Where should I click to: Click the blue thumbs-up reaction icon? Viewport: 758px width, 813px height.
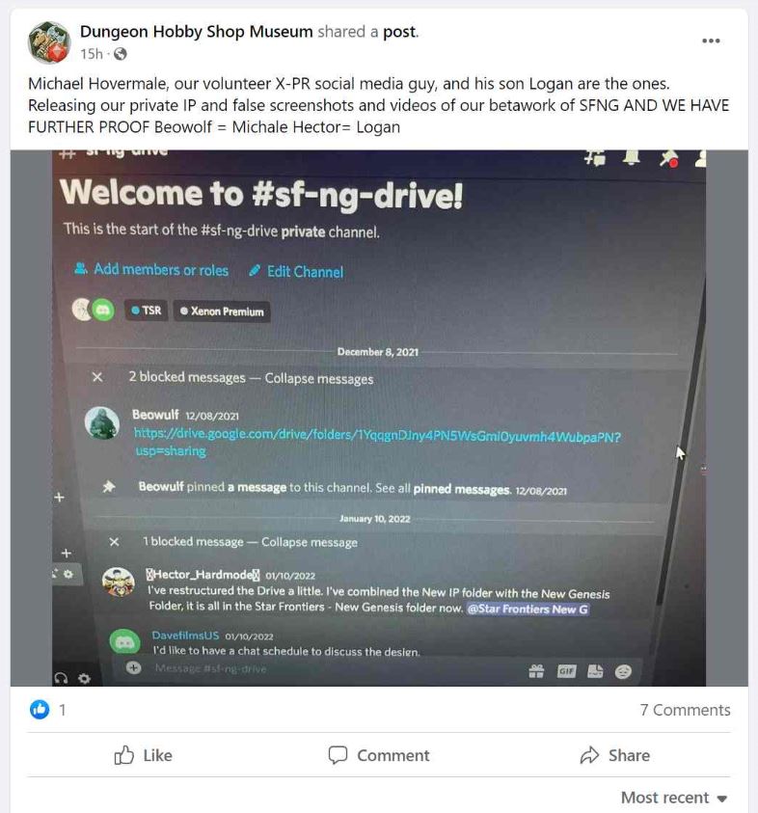[40, 709]
